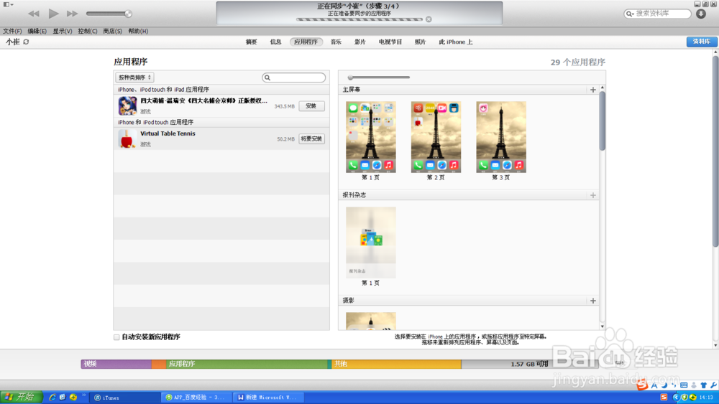Click the 资料库 button
Image resolution: width=719 pixels, height=404 pixels.
(702, 41)
